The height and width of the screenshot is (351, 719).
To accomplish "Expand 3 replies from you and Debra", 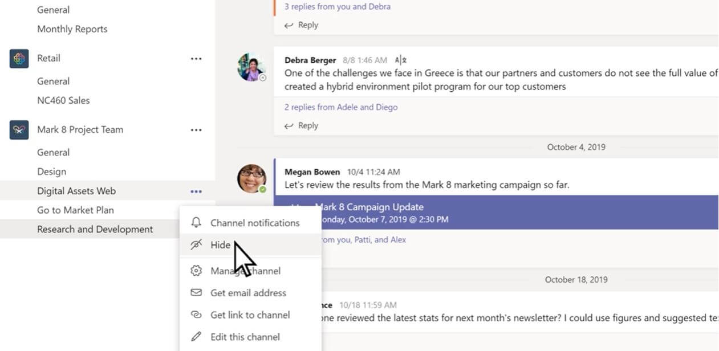I will (x=338, y=7).
